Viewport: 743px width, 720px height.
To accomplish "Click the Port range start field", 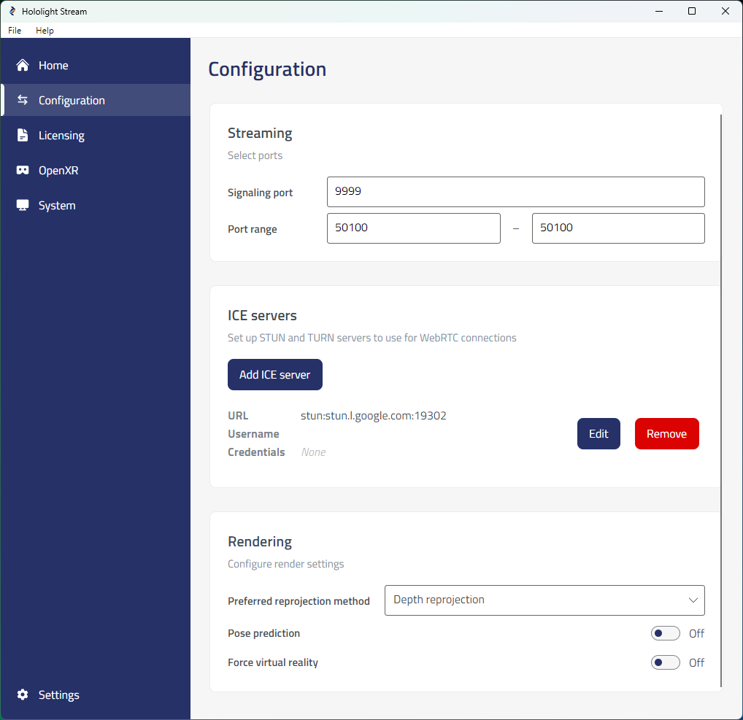I will (414, 228).
